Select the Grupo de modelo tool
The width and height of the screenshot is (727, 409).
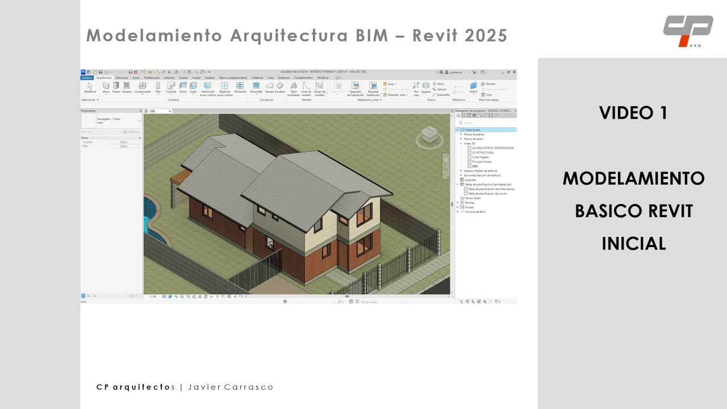[x=319, y=89]
